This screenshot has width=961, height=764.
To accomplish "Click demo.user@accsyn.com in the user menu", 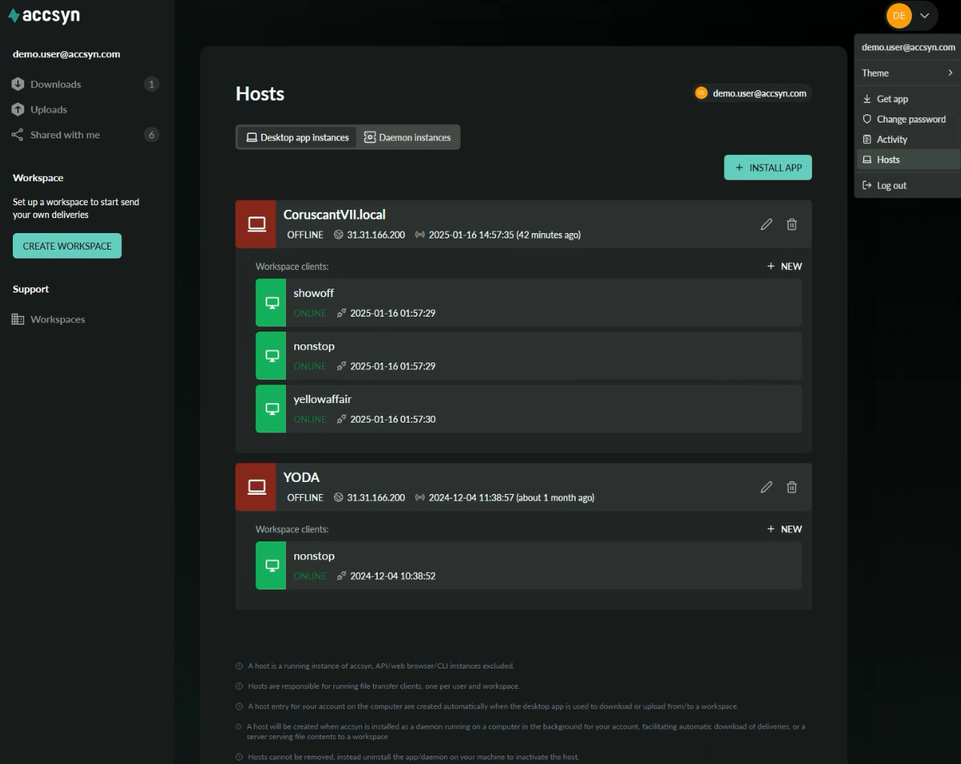I will (908, 47).
